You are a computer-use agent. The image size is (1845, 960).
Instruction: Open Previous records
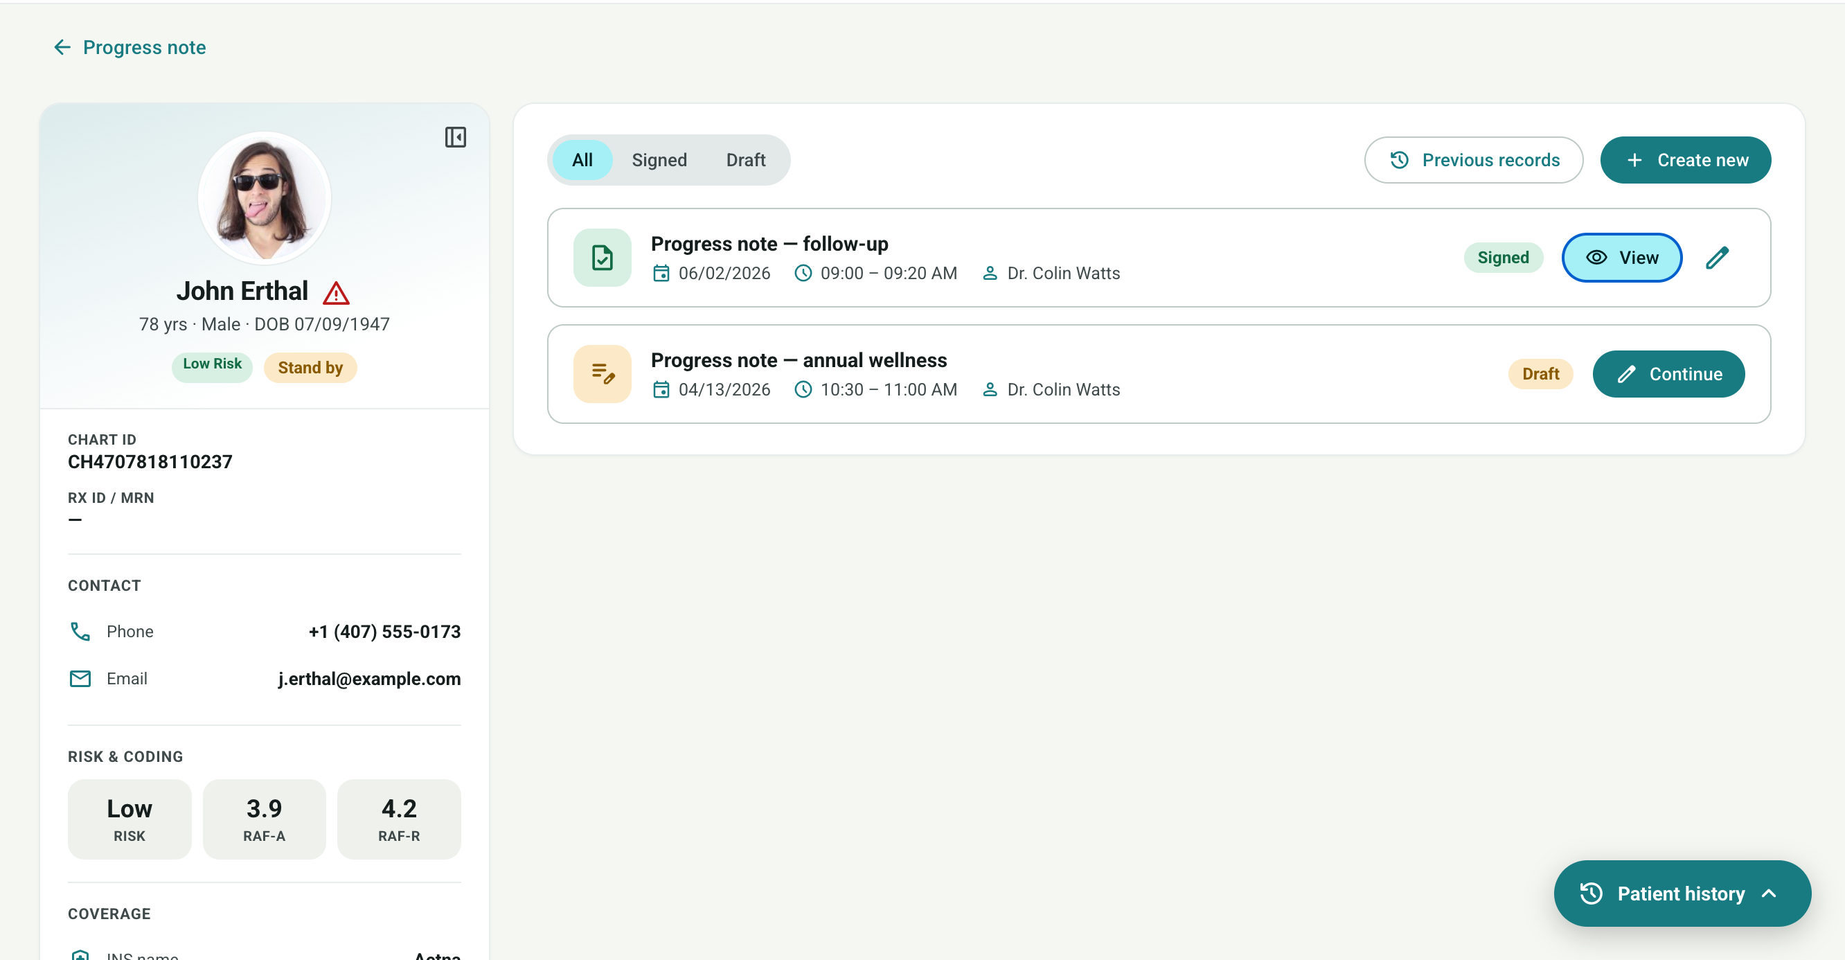point(1473,160)
